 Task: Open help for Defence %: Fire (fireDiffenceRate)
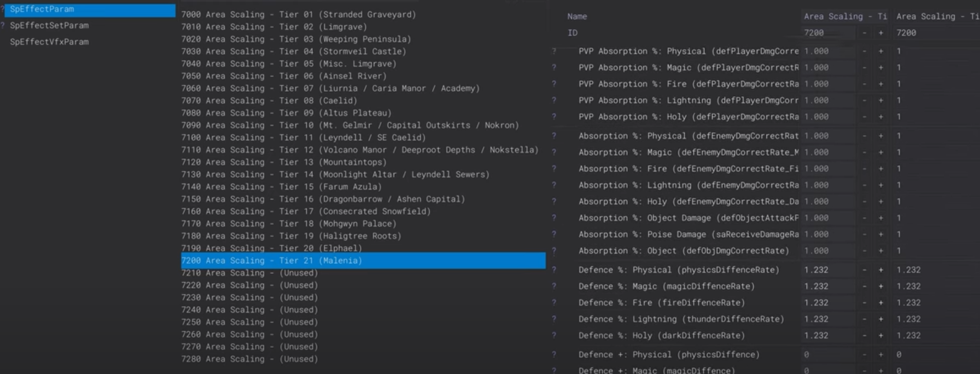tap(554, 303)
